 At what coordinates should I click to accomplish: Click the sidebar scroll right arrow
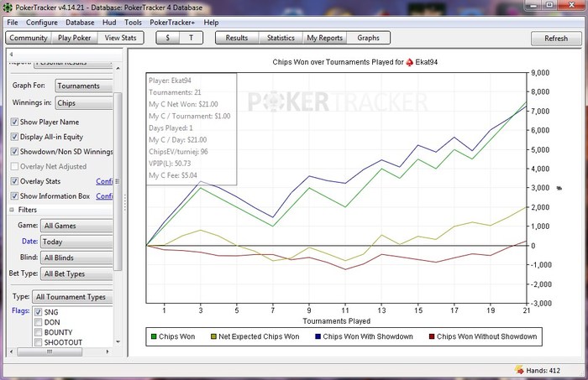click(x=108, y=352)
